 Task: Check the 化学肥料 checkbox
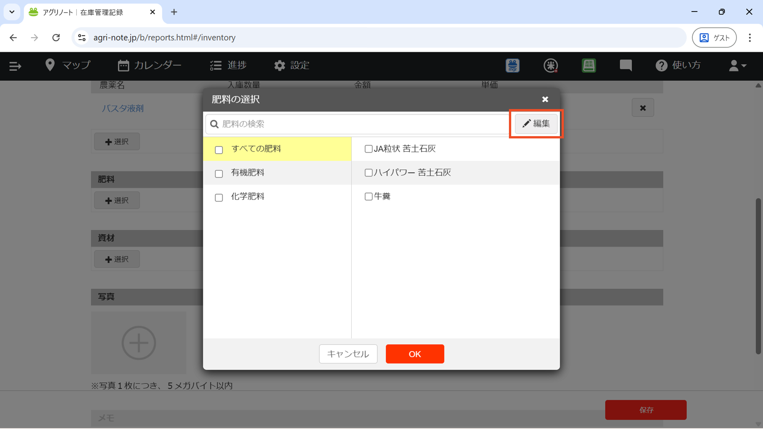coord(219,198)
